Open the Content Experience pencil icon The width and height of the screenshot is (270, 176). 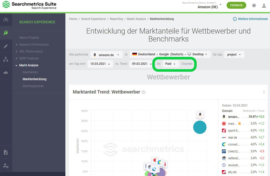click(x=6, y=46)
